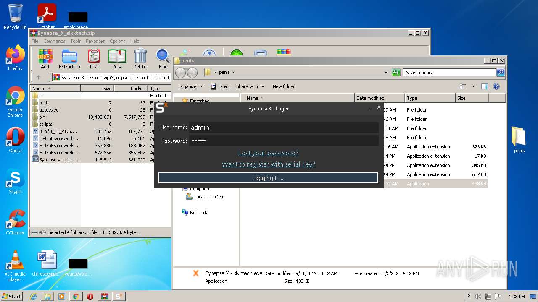This screenshot has width=538, height=302.
Task: Open the Help menu in WinRAR
Action: pyautogui.click(x=134, y=41)
